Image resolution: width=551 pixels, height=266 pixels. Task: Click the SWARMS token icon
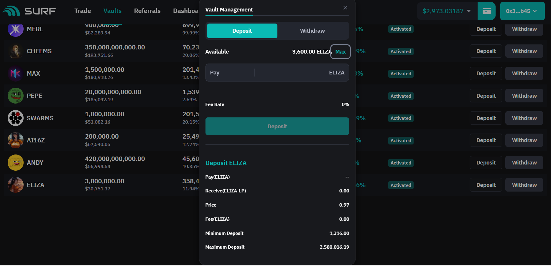click(x=15, y=118)
